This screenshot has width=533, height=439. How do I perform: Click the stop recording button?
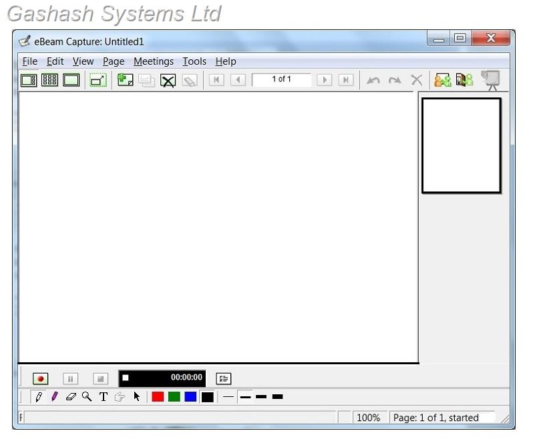pos(100,378)
